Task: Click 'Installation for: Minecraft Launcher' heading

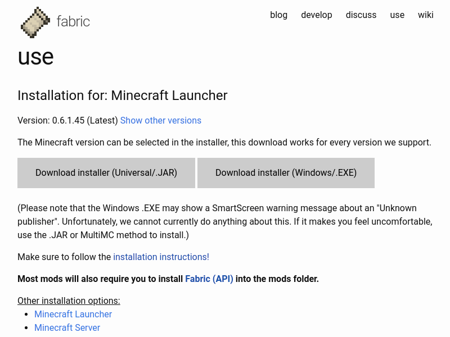Action: click(x=123, y=95)
